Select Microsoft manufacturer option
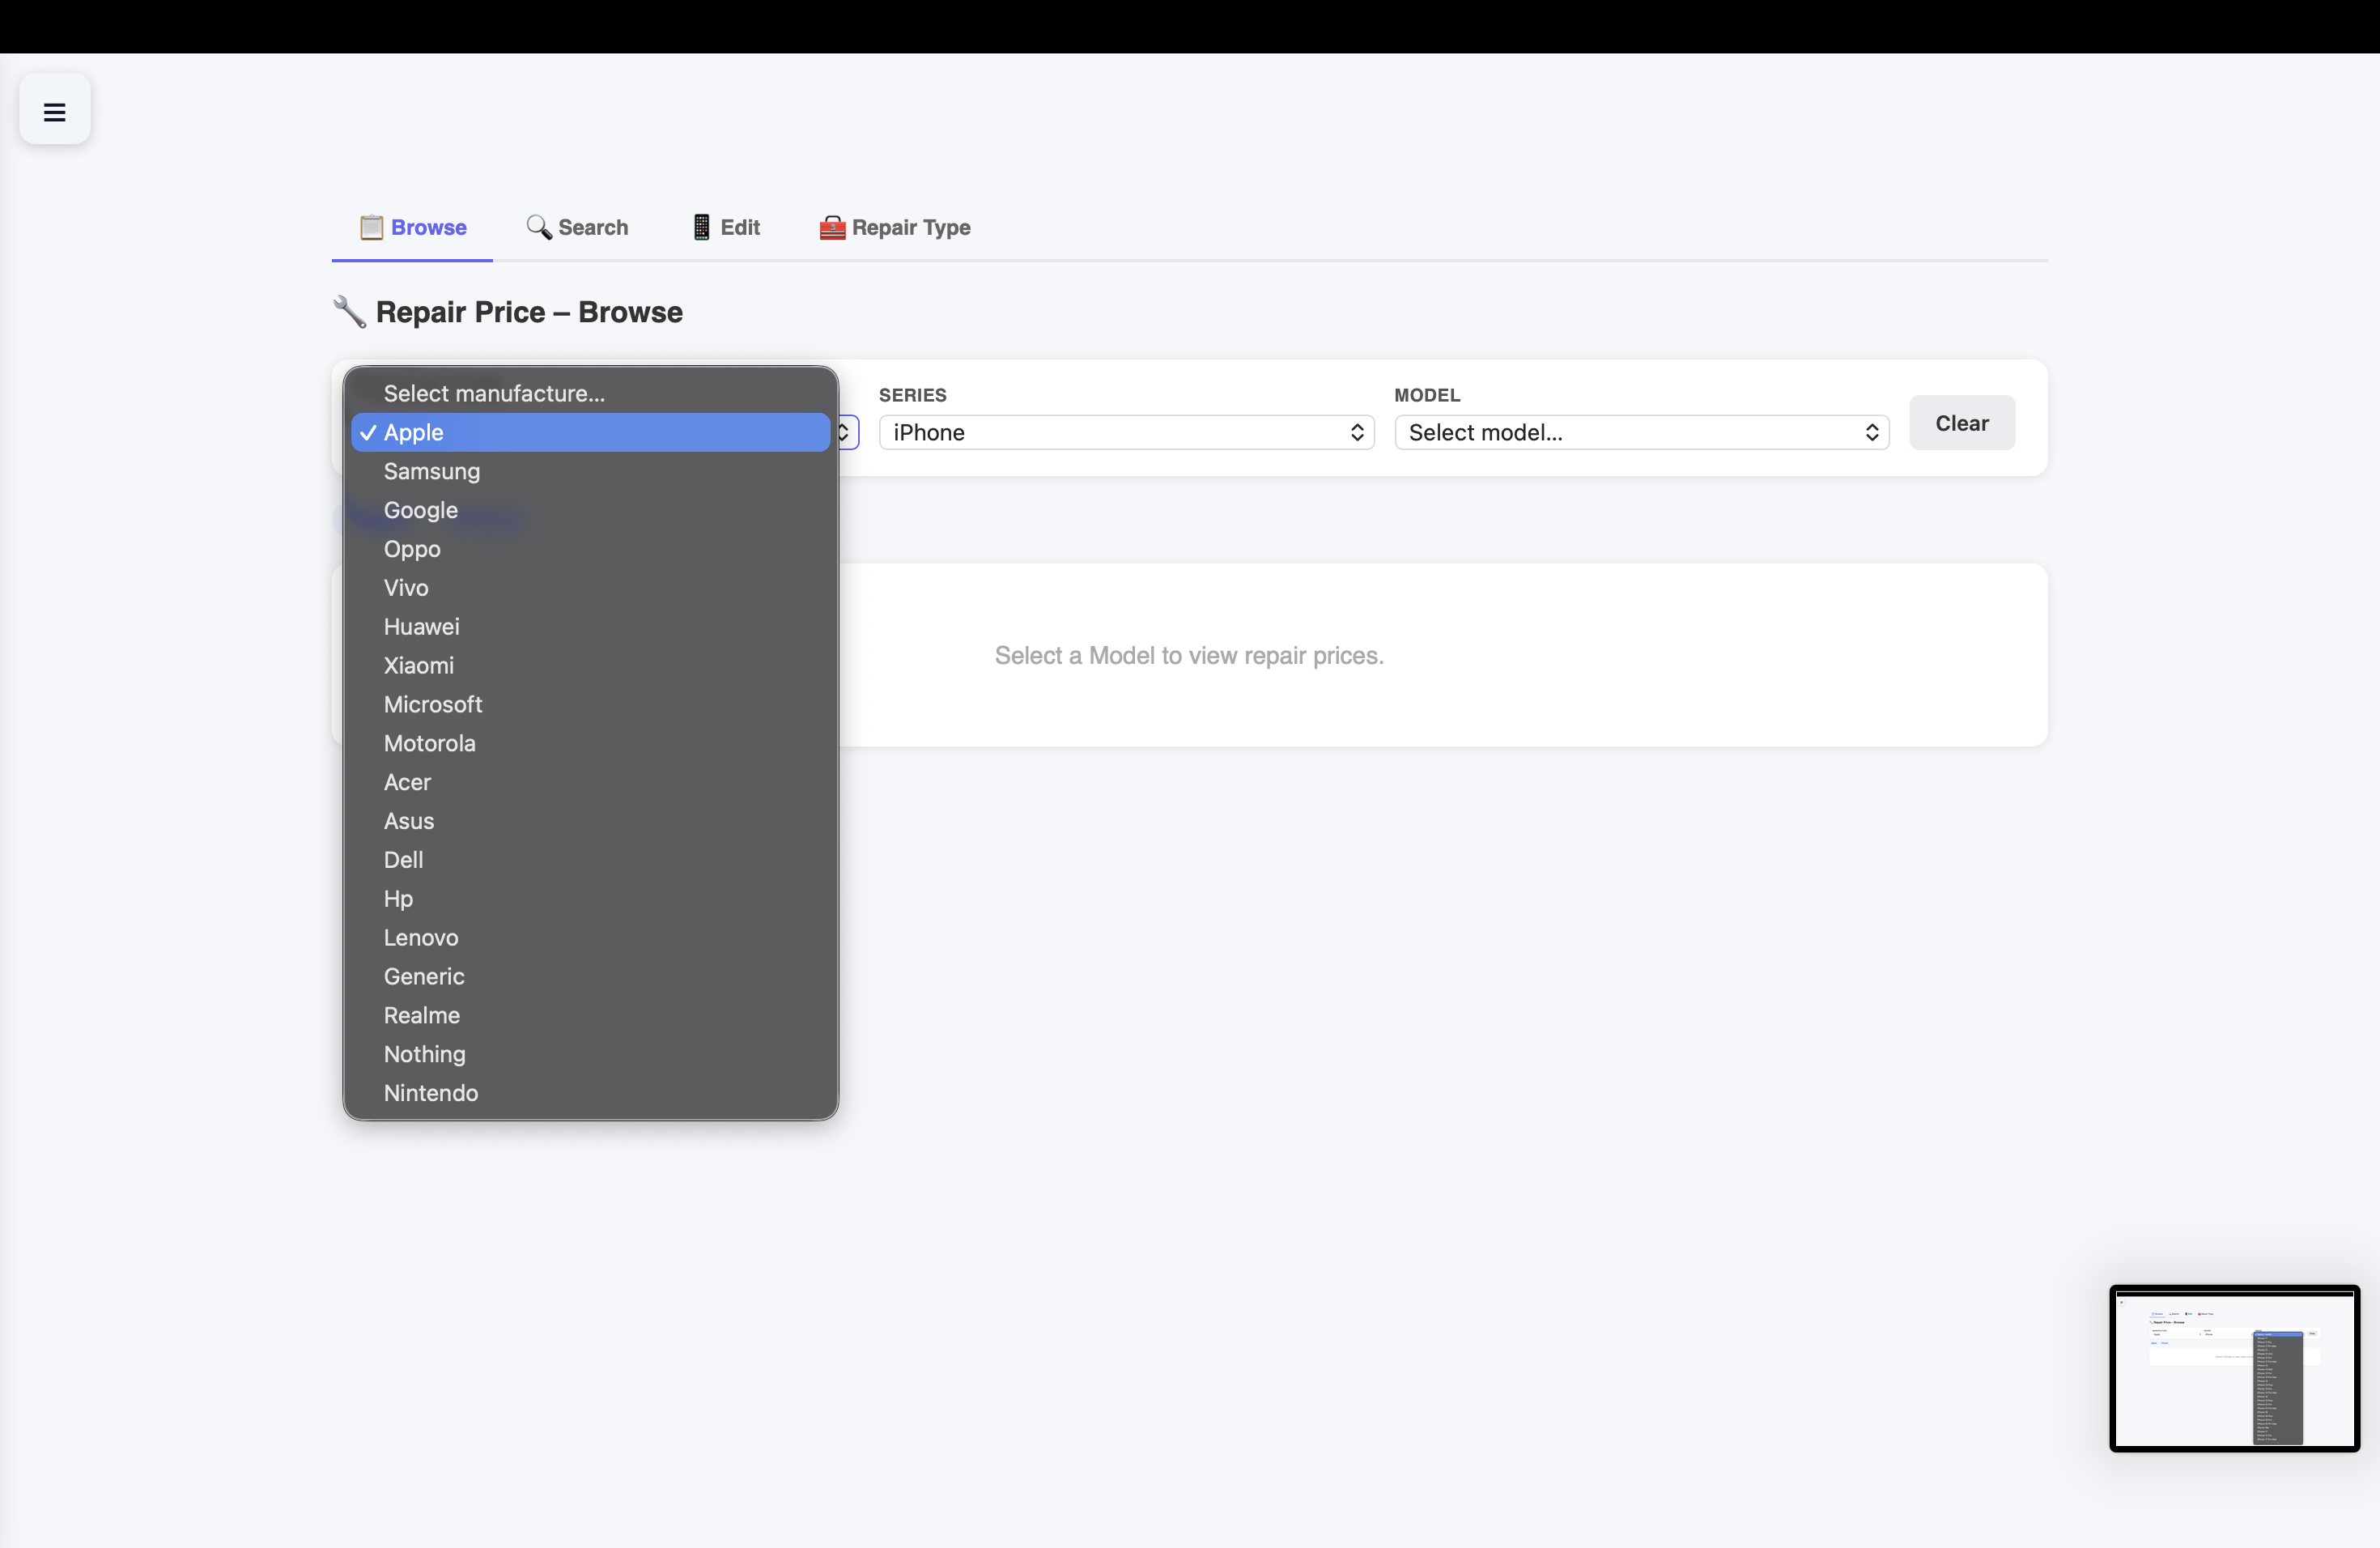Viewport: 2380px width, 1548px height. pos(591,705)
